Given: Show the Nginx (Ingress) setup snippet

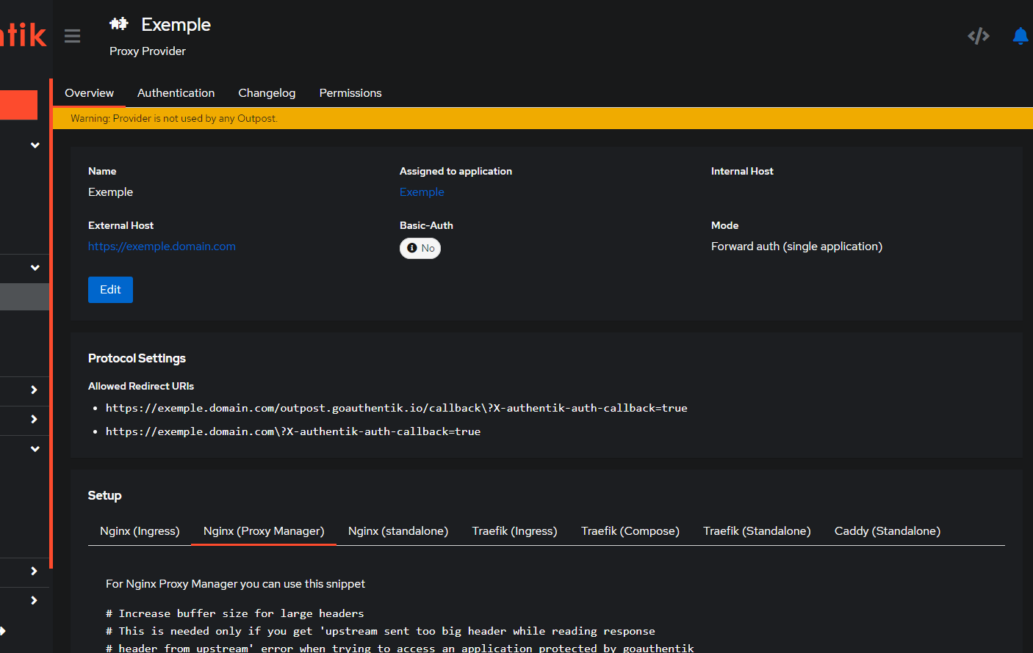Looking at the screenshot, I should (140, 531).
